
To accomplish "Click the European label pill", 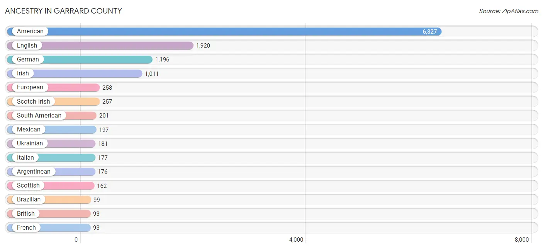I will 30,87.
